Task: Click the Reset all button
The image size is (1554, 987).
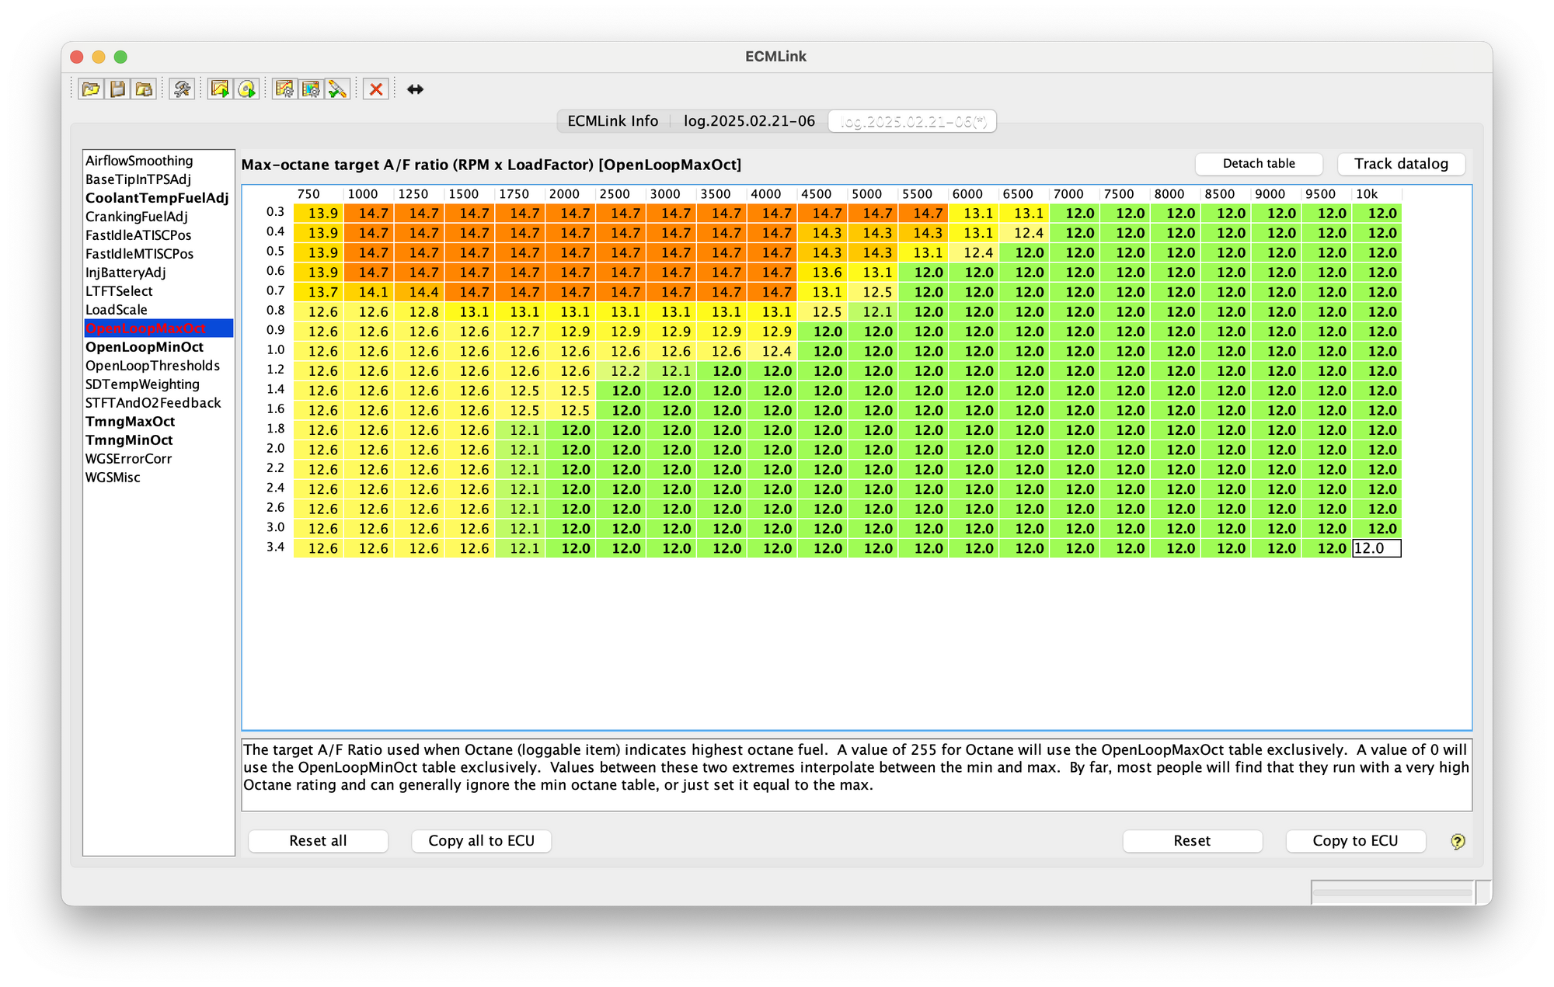Action: 318,841
